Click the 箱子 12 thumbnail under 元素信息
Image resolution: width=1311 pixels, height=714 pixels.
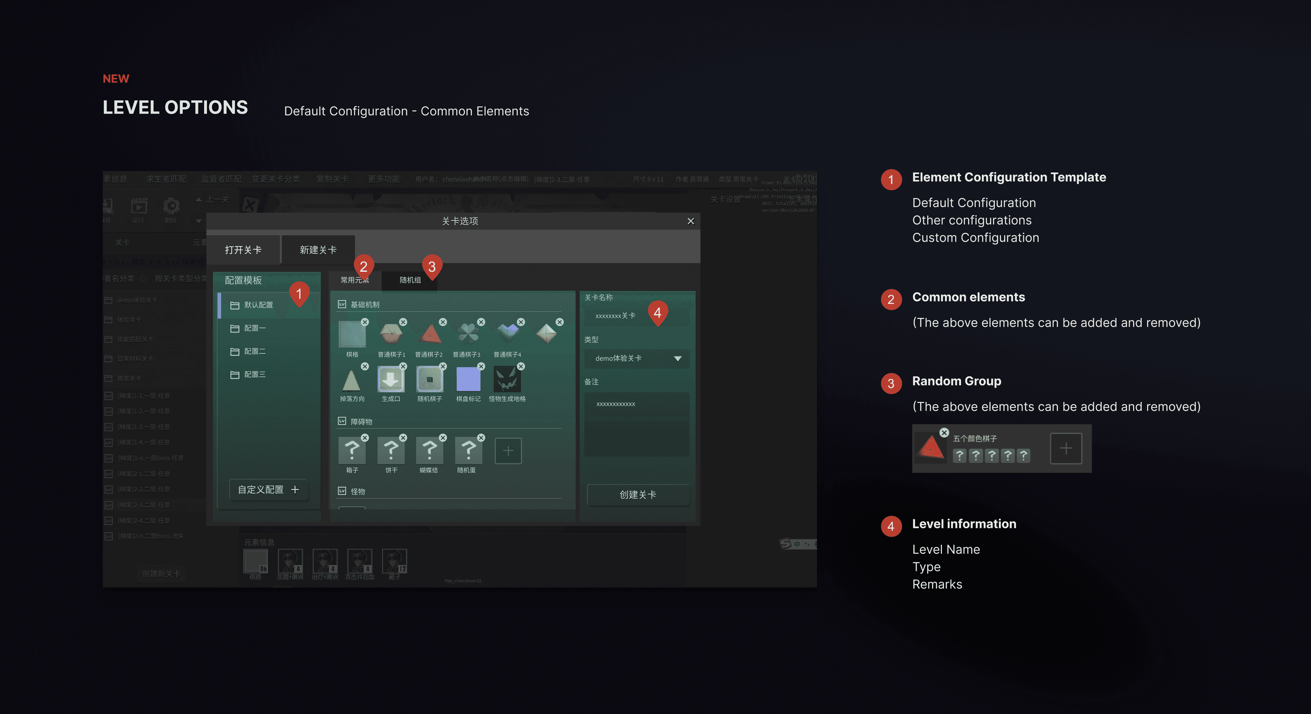coord(394,561)
